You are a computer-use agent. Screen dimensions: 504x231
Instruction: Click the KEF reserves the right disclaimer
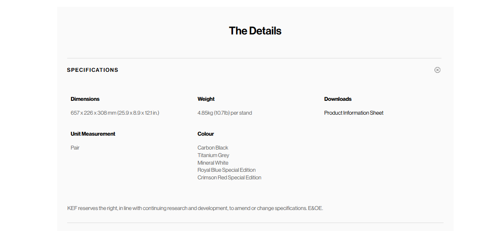click(x=195, y=208)
